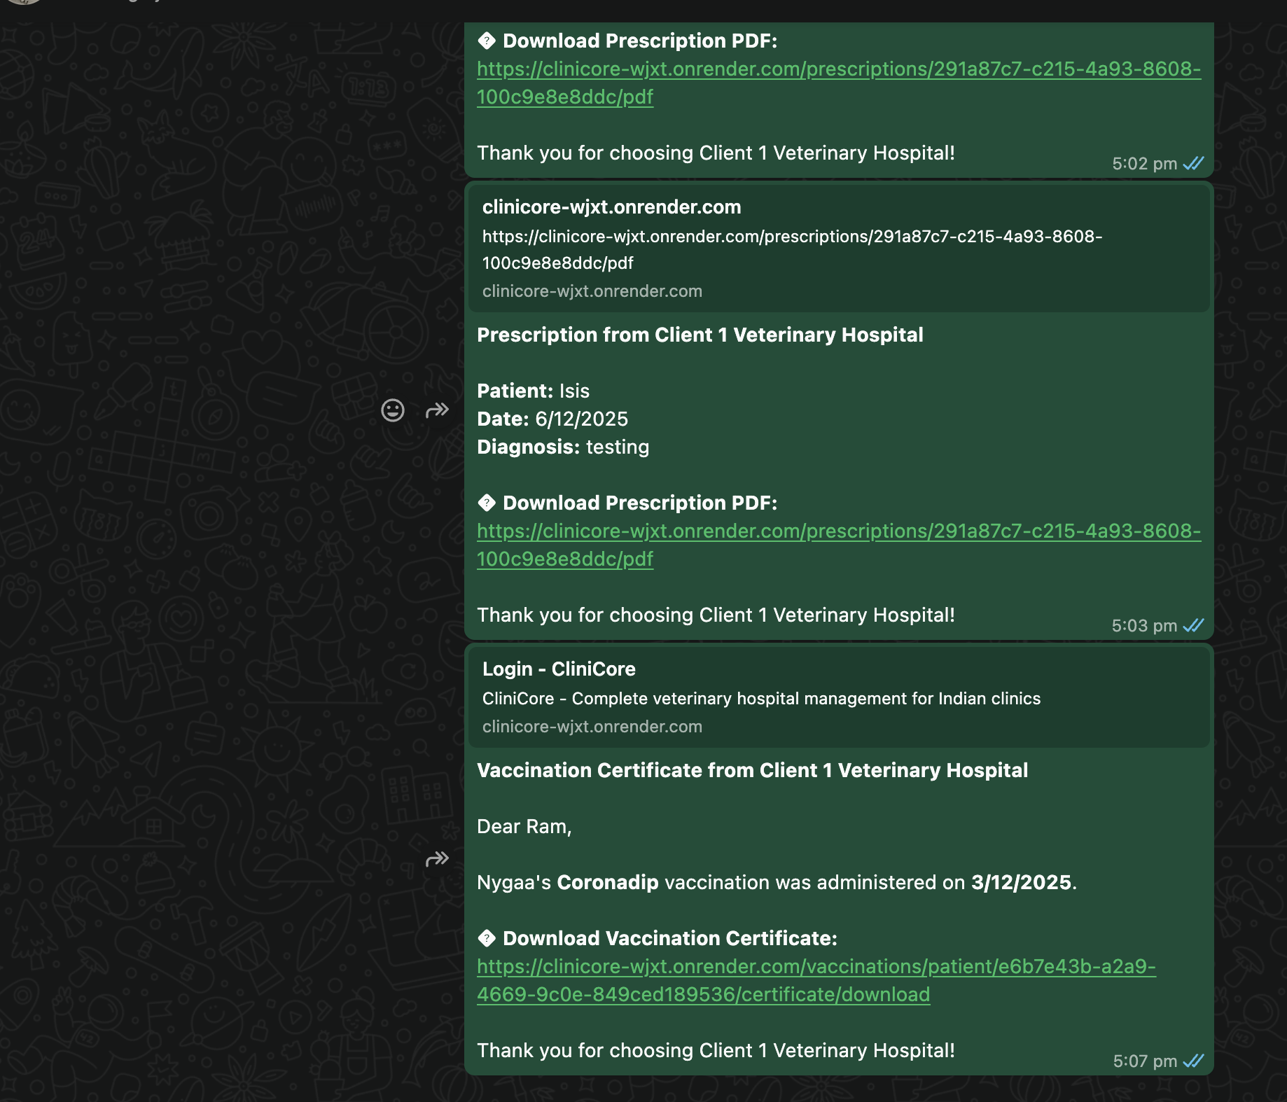Click the diamond icon before Download Vaccination Certificate
This screenshot has width=1287, height=1102.
coord(487,938)
